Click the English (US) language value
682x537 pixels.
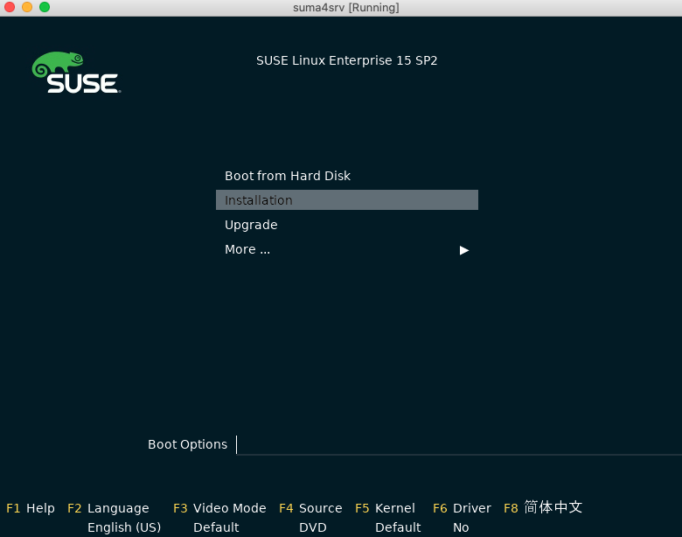pyautogui.click(x=124, y=527)
